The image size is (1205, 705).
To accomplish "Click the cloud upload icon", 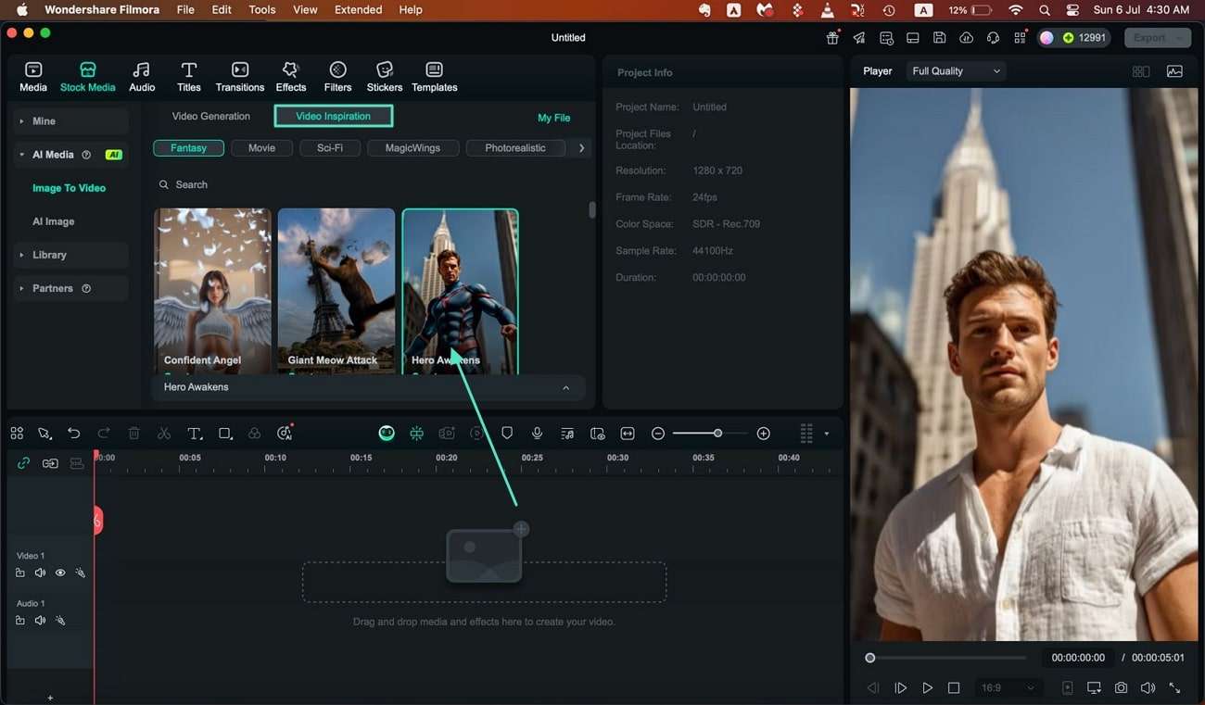I will (967, 38).
